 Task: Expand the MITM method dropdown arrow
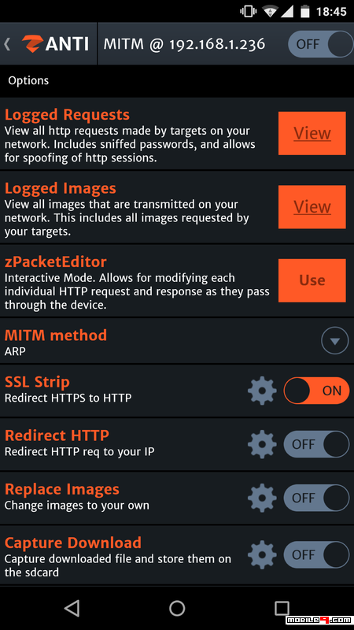(335, 341)
